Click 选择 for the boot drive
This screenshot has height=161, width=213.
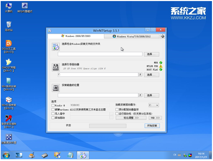151,75
